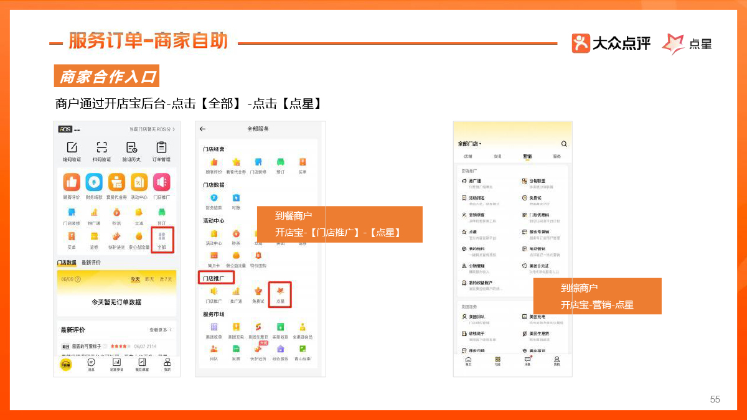This screenshot has width=747, height=420.
Task: Open 全渠道会员 in 服务市场 section
Action: click(x=303, y=330)
